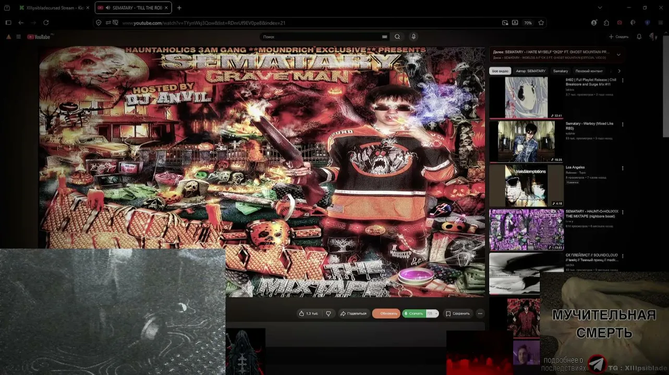Open options menu for 8492 Full Playlist video
This screenshot has height=375, width=669.
[623, 81]
